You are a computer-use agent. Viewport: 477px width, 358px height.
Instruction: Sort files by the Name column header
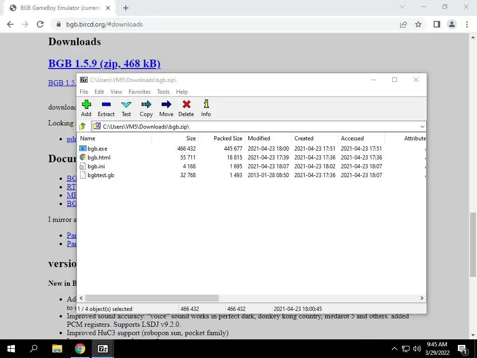(x=115, y=138)
